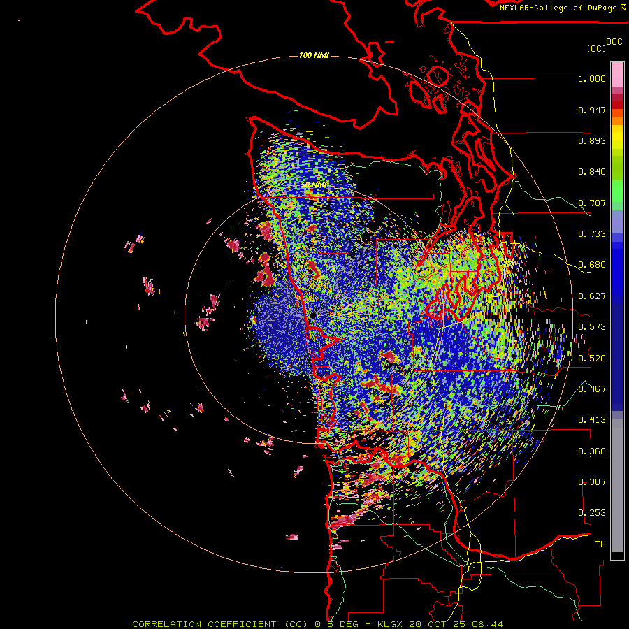Image resolution: width=629 pixels, height=629 pixels.
Task: Click the TH threshold label
Action: click(600, 544)
